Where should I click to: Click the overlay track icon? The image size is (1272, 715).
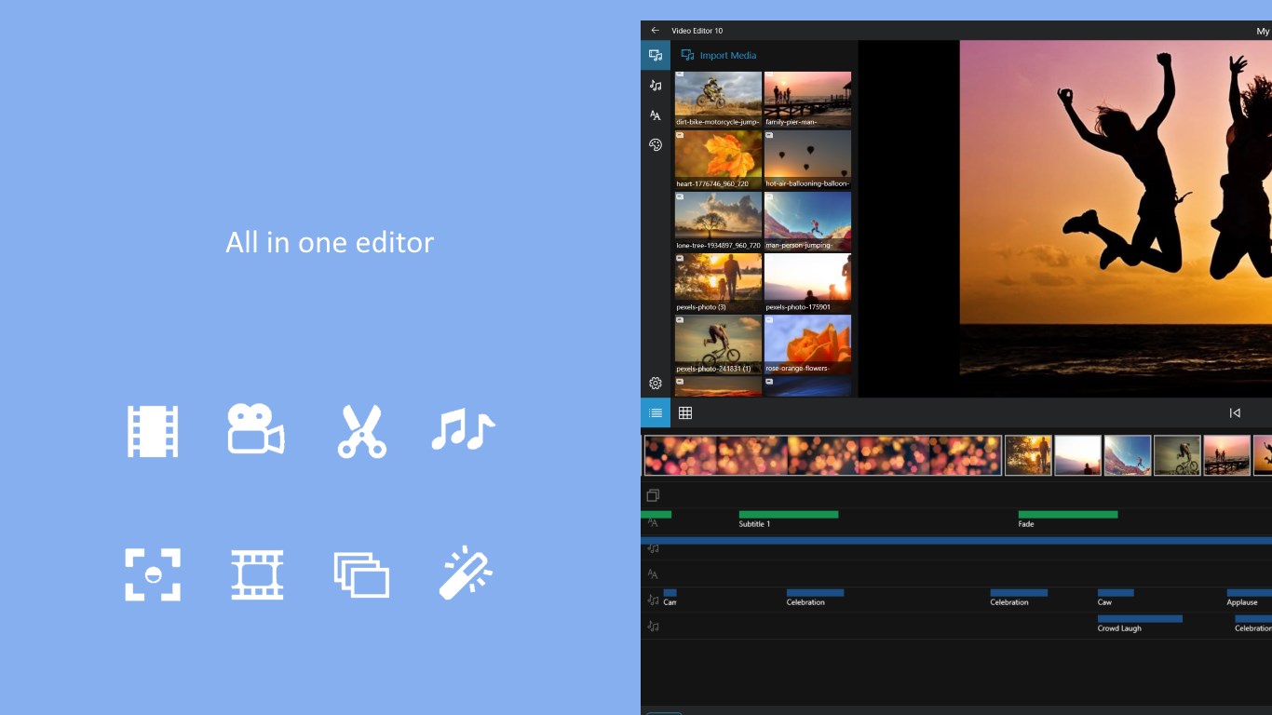coord(653,495)
